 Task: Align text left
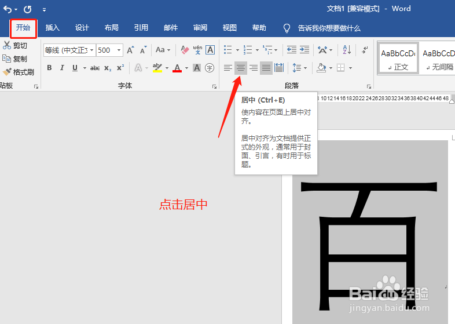228,68
